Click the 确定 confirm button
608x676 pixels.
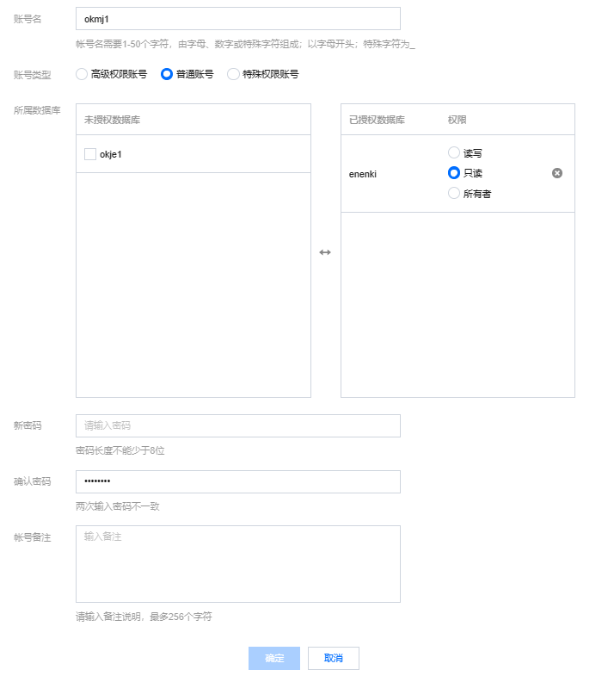click(x=273, y=658)
